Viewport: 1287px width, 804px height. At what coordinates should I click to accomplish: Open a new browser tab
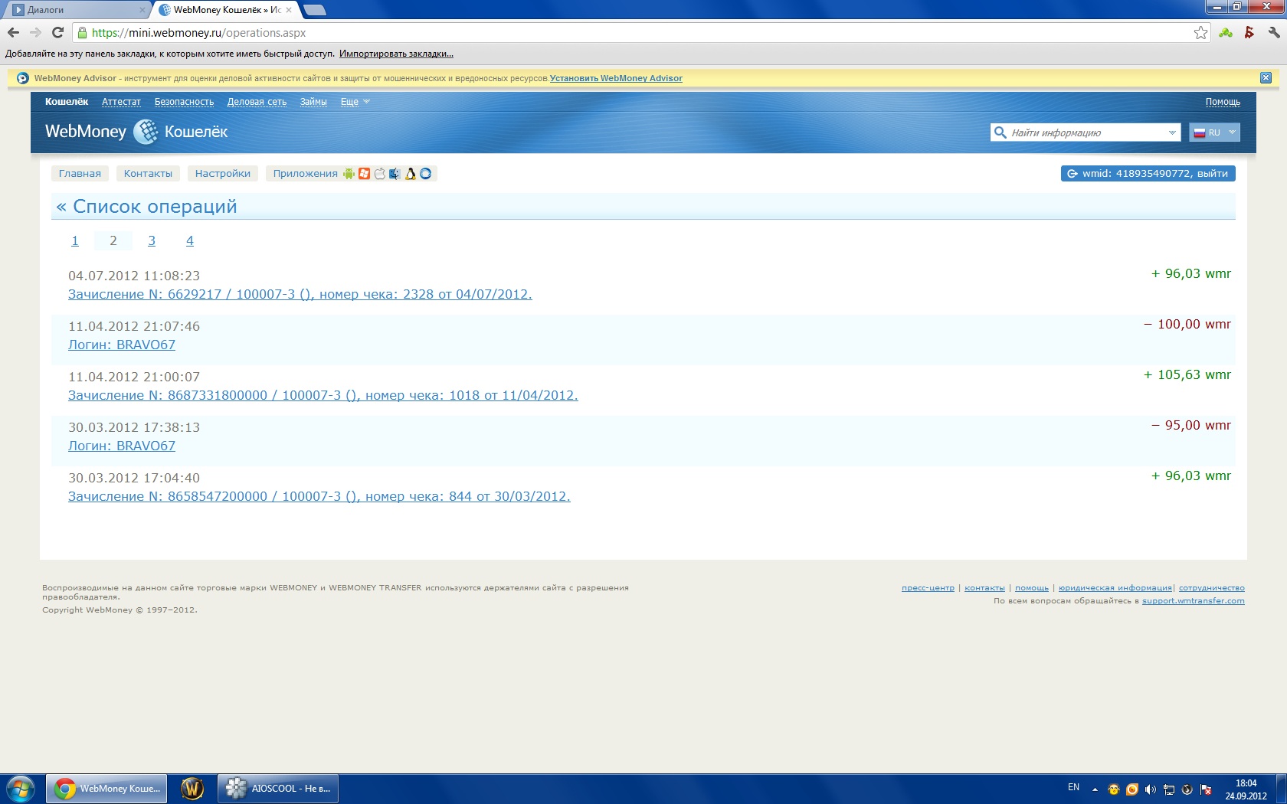(315, 10)
